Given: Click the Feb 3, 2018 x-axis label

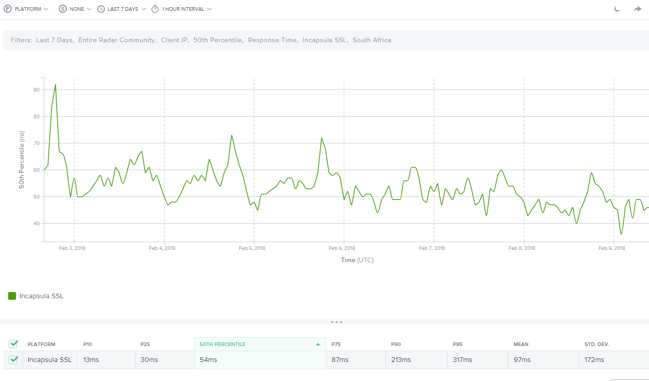Looking at the screenshot, I should 72,248.
